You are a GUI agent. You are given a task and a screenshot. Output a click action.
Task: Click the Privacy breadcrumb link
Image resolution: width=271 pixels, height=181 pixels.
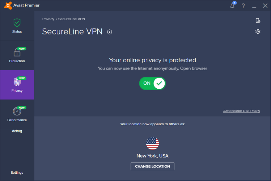tap(48, 19)
